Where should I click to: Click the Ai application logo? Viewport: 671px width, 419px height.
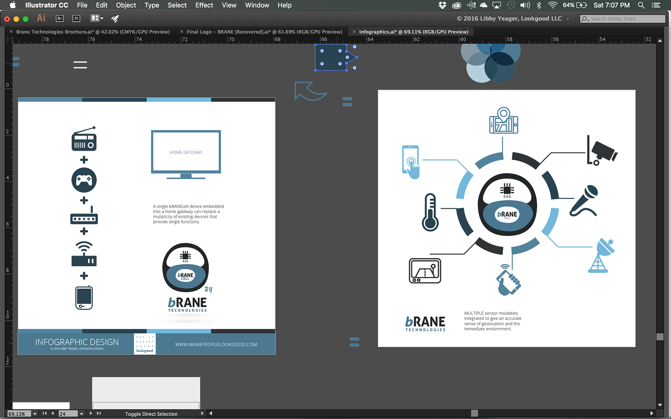coord(41,18)
